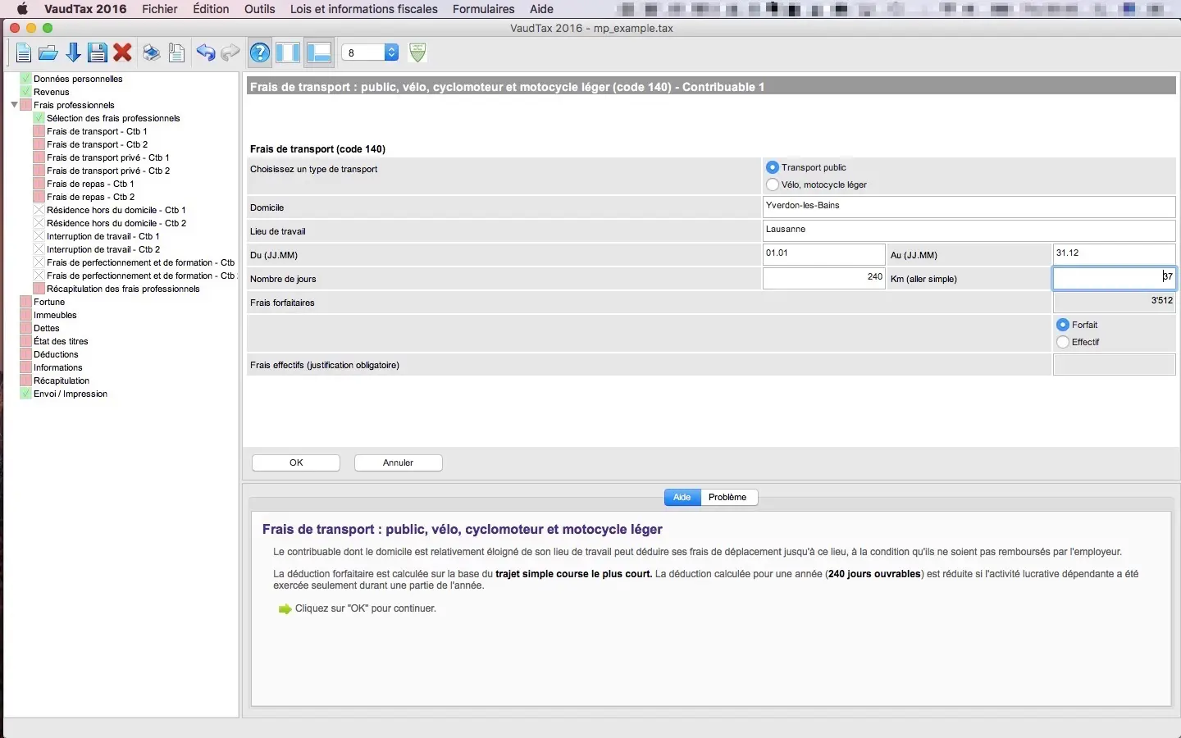Confirm the form with OK button

pyautogui.click(x=296, y=462)
